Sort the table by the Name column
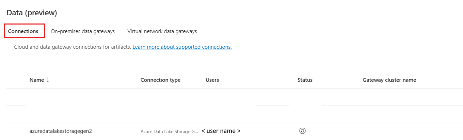The height and width of the screenshot is (140, 463). (x=37, y=80)
